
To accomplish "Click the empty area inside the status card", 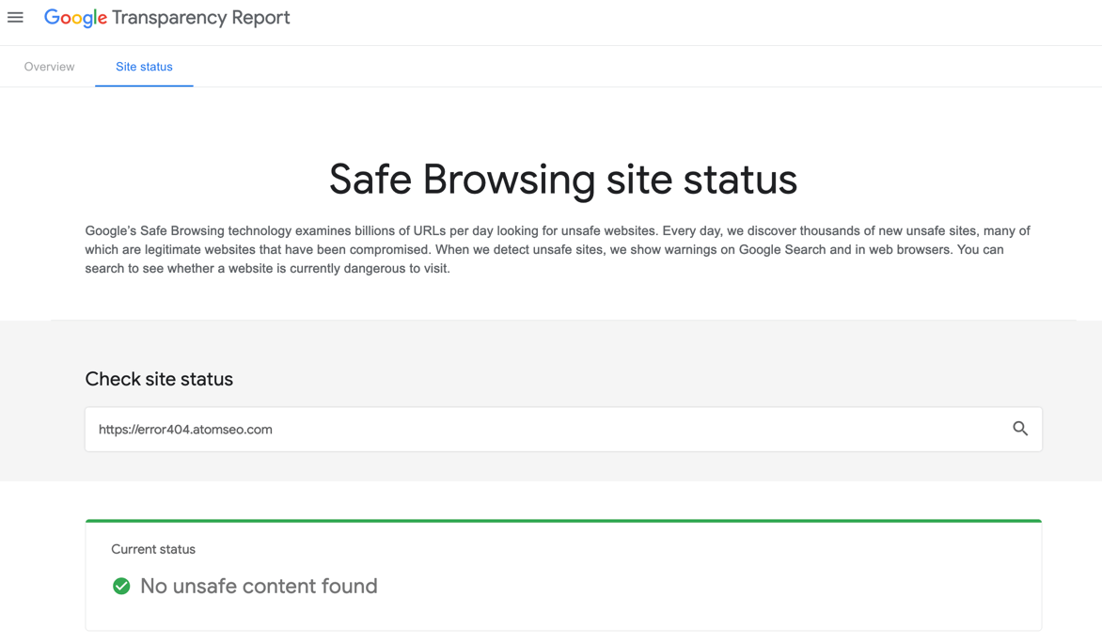I will point(702,584).
